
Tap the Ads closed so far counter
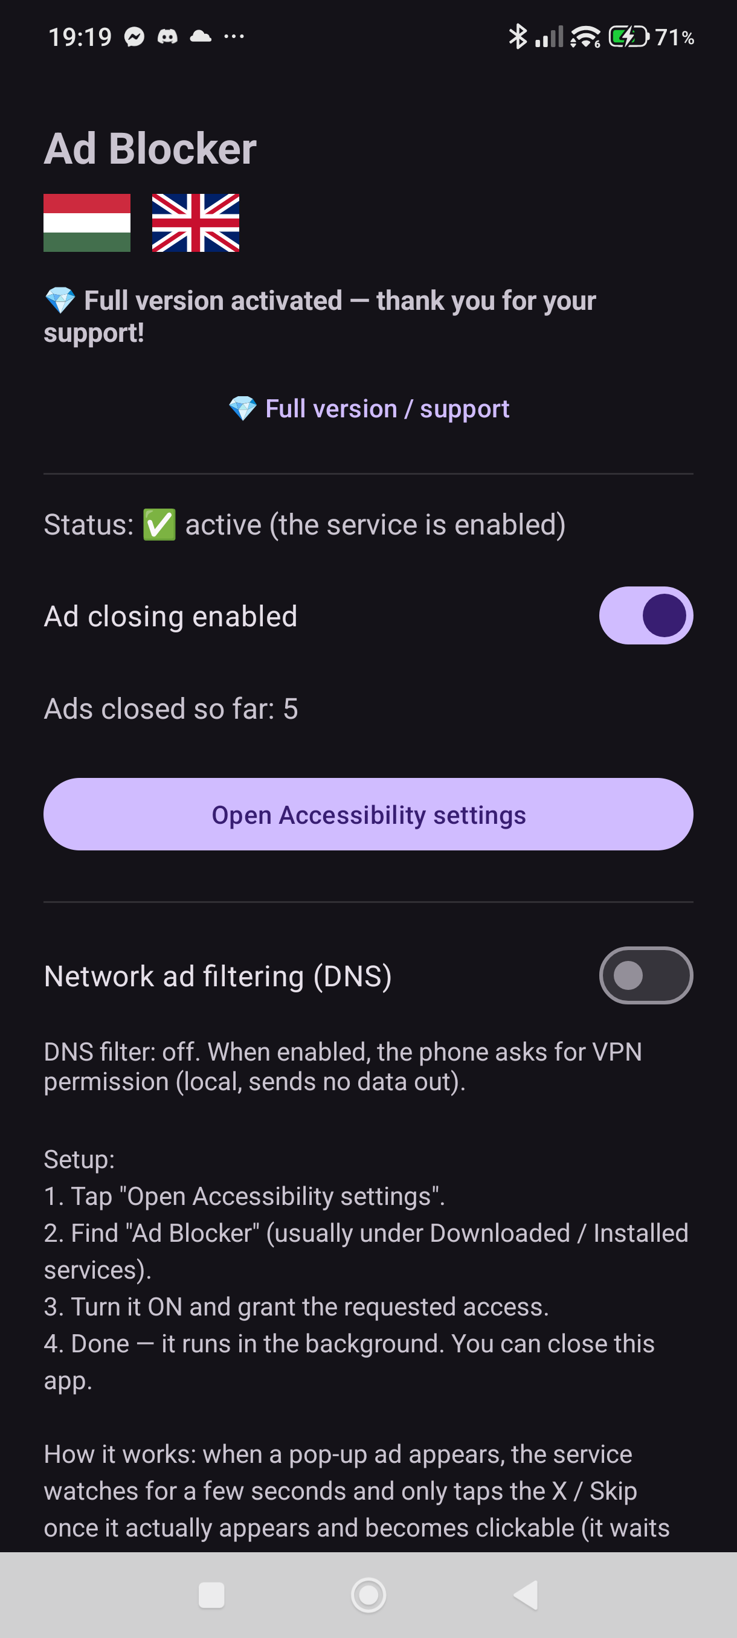click(170, 708)
